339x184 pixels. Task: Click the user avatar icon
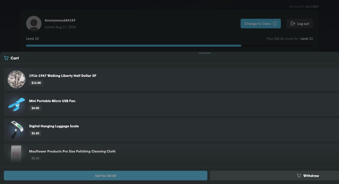tap(34, 23)
